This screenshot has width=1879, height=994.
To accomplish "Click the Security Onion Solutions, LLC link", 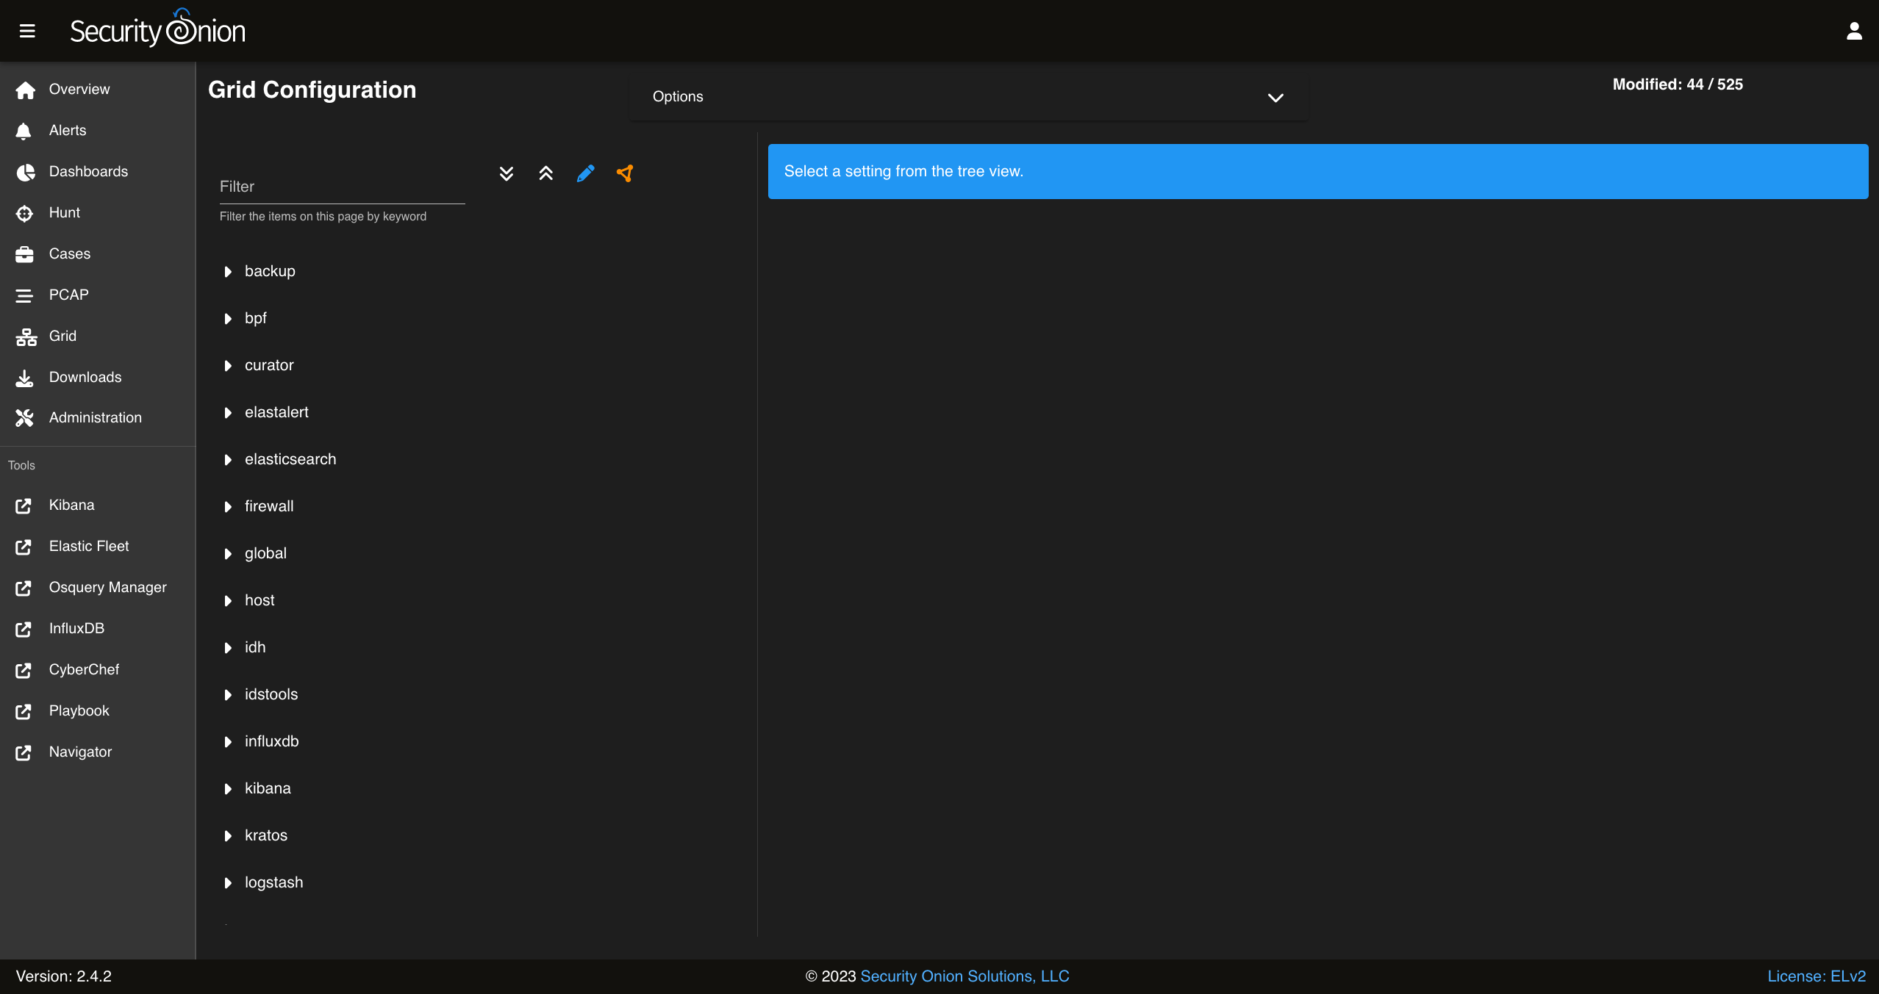I will 964,976.
